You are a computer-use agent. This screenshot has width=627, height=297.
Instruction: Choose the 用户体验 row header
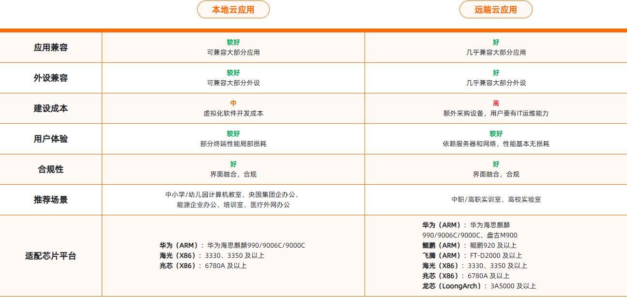(x=51, y=139)
